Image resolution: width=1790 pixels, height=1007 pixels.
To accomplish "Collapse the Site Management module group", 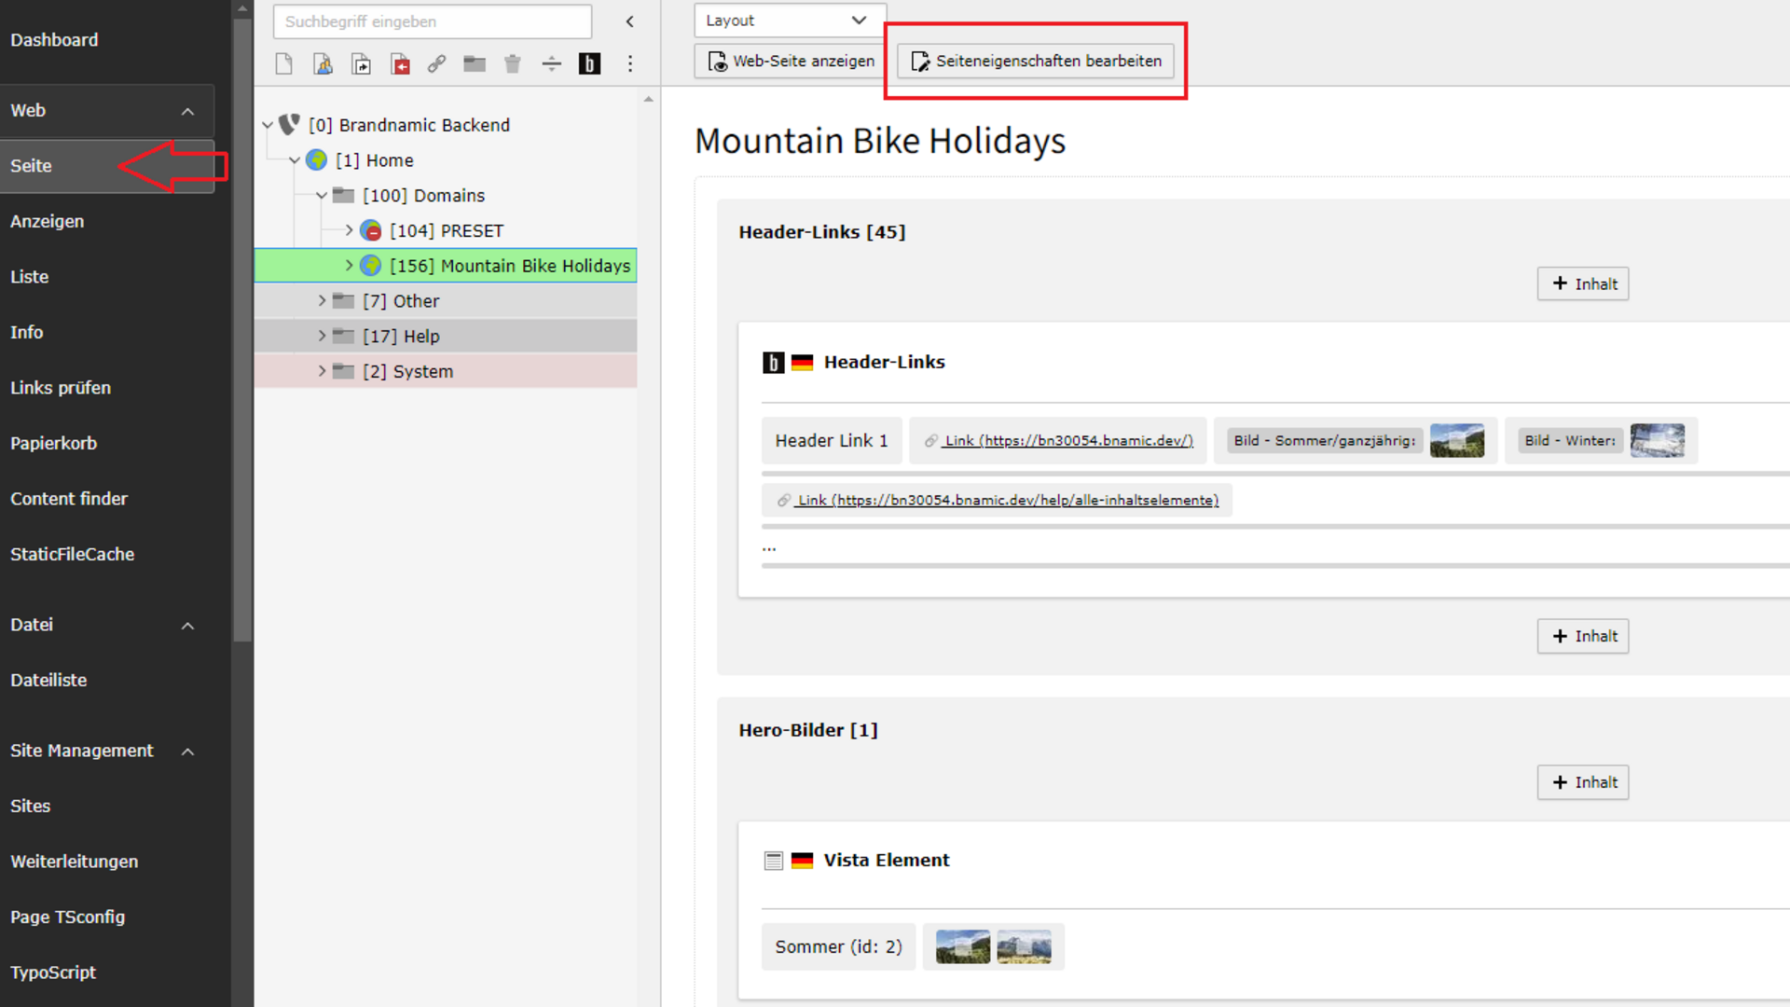I will coord(187,752).
